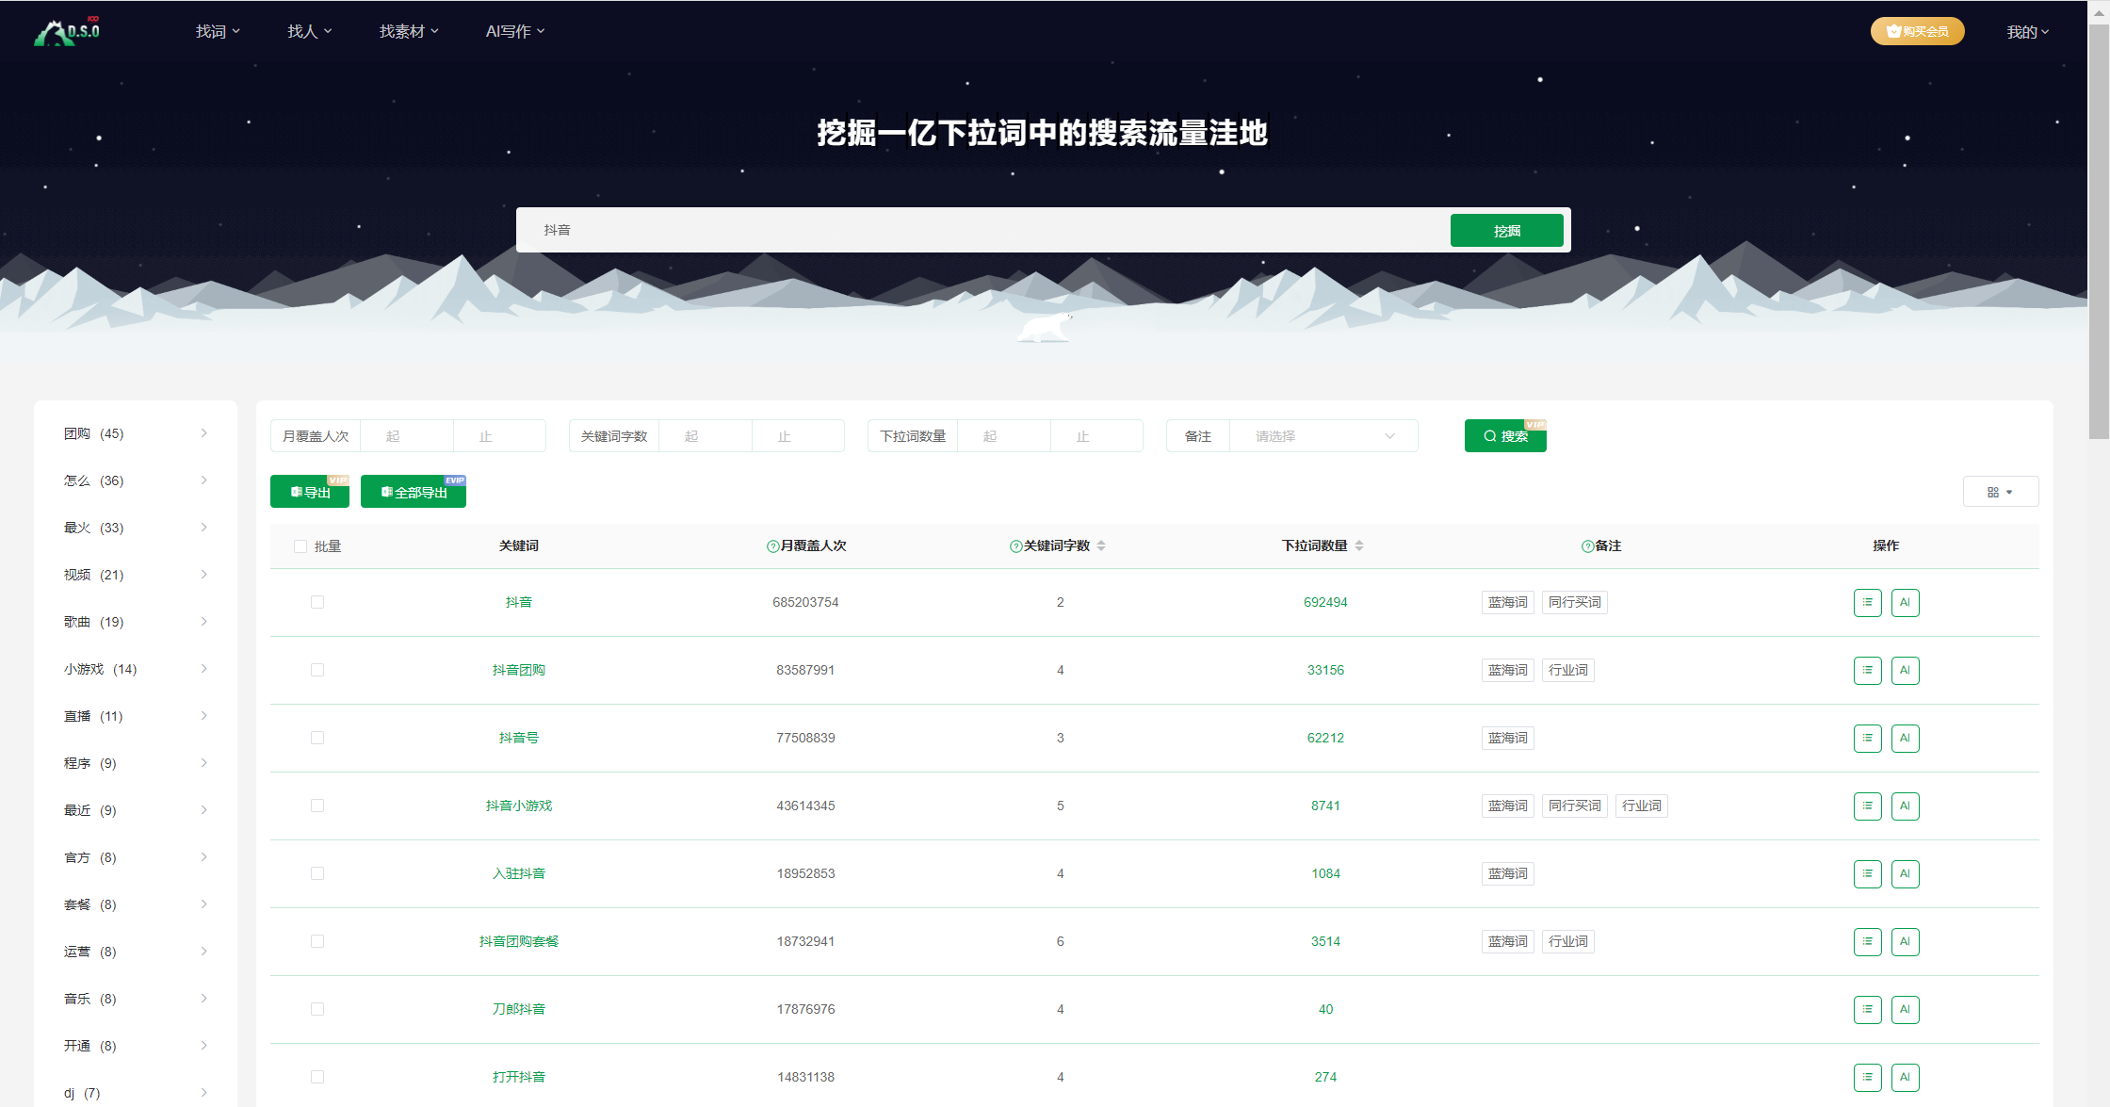Click the 购买会员 button
Image resolution: width=2110 pixels, height=1107 pixels.
click(x=1917, y=31)
